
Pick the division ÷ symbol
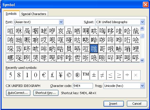pos(127,75)
